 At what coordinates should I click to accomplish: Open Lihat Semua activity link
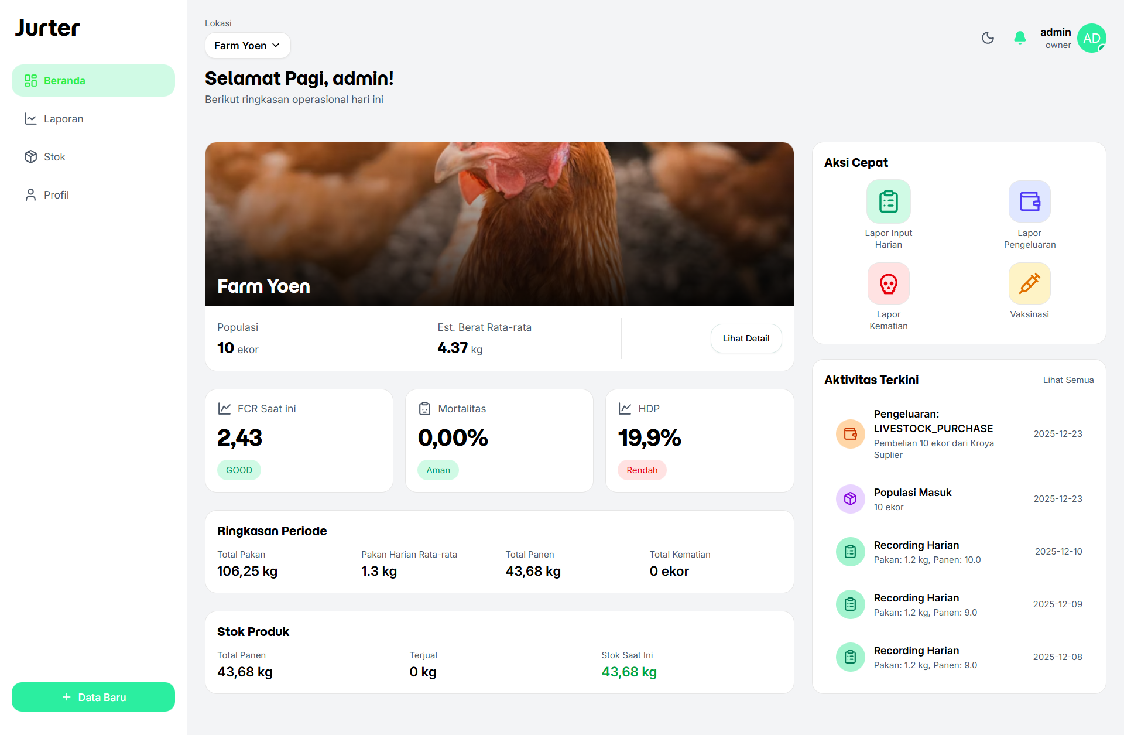coord(1068,380)
